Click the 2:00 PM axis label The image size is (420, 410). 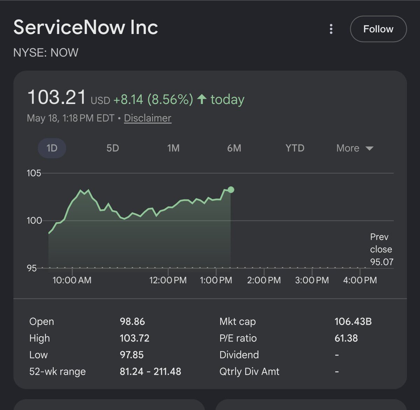click(264, 280)
